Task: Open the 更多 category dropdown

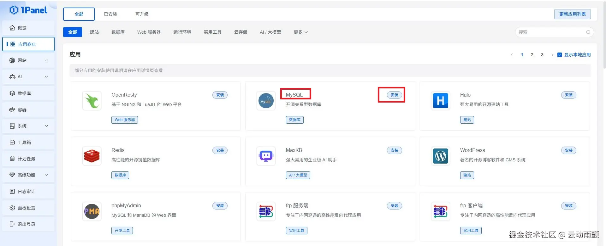Action: (300, 32)
